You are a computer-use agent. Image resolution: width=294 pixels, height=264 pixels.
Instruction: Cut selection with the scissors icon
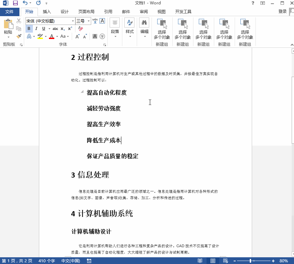pos(19,21)
